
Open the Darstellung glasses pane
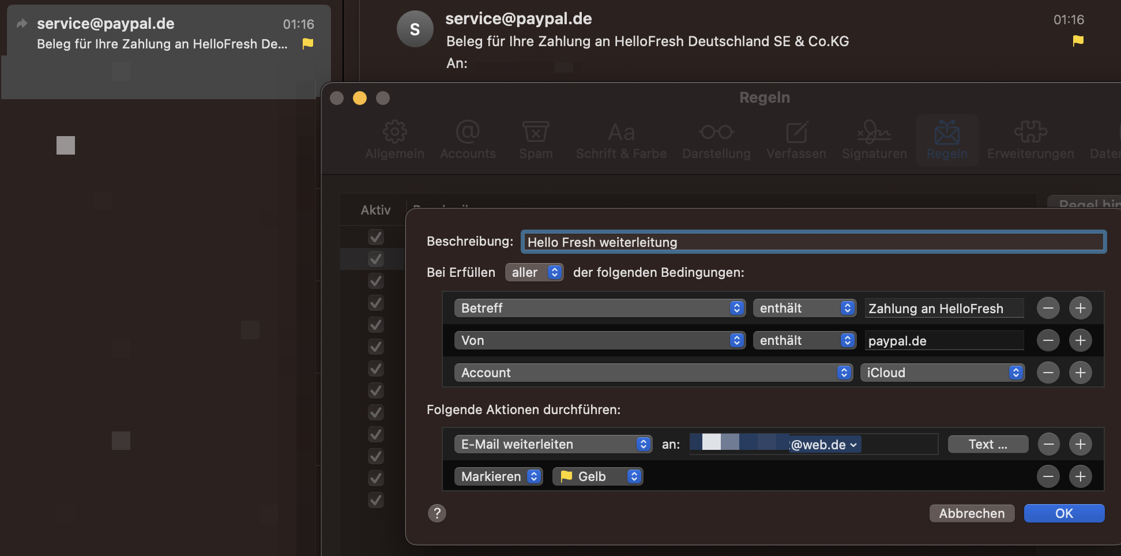(716, 140)
